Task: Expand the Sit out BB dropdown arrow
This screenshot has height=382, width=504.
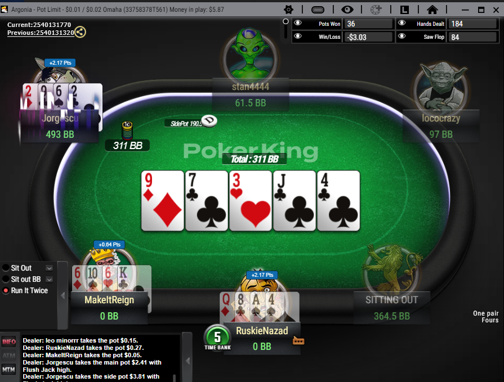Action: pyautogui.click(x=49, y=279)
